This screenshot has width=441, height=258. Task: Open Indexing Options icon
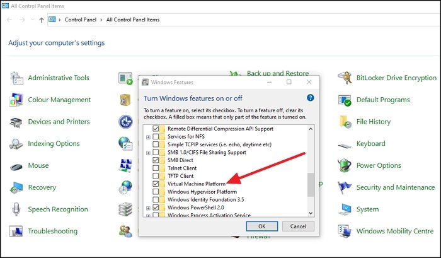coord(16,144)
